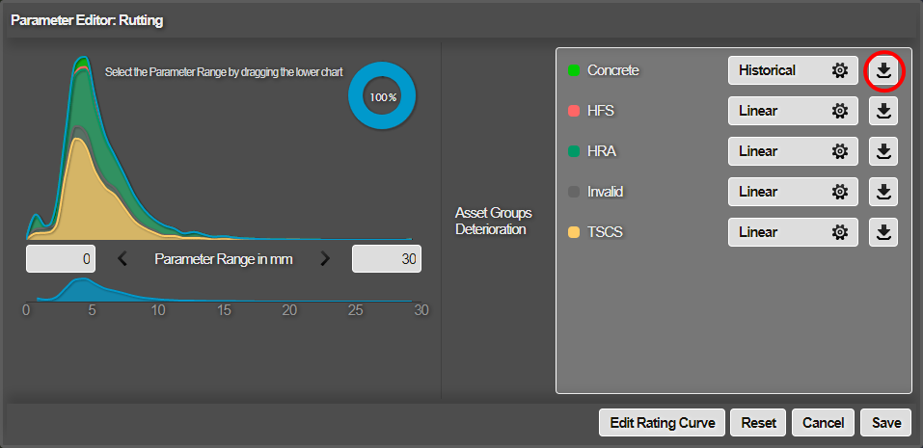Reset the parameter editor settings
Screen dimensions: 923x448
tap(758, 422)
